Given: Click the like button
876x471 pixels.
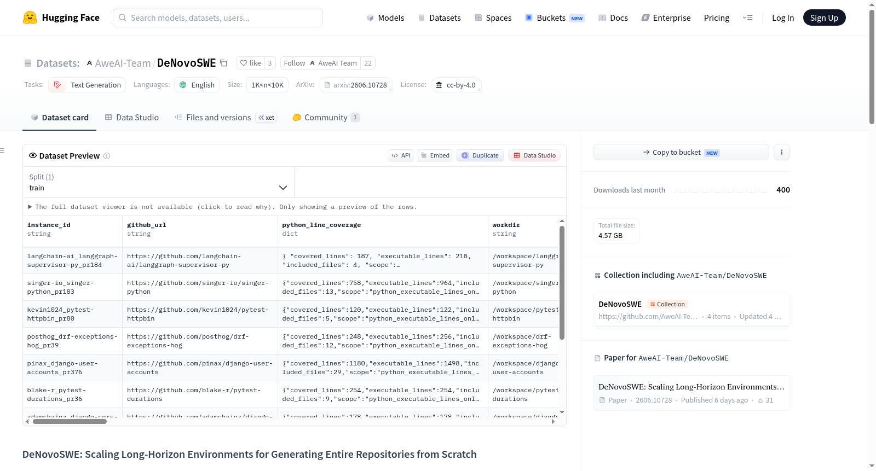Looking at the screenshot, I should 250,63.
